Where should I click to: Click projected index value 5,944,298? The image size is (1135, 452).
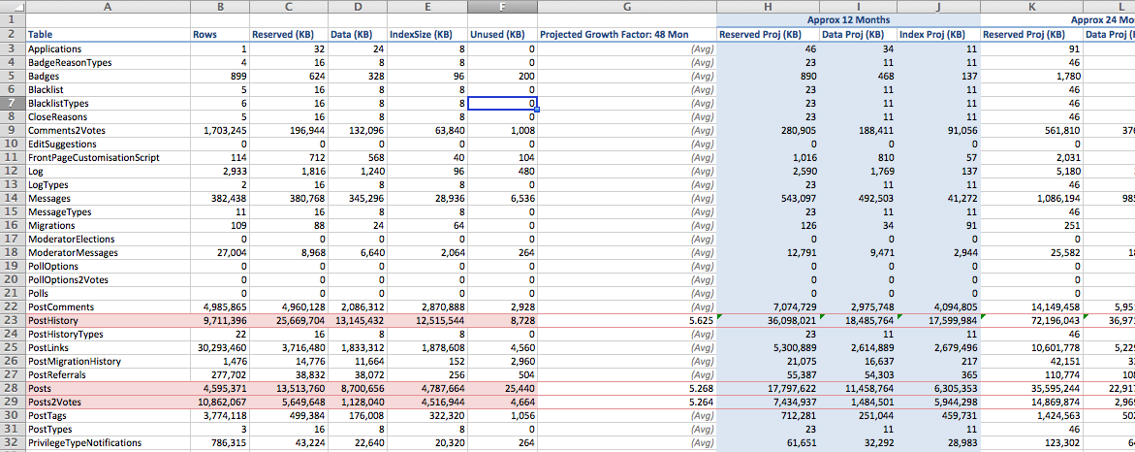click(x=938, y=402)
